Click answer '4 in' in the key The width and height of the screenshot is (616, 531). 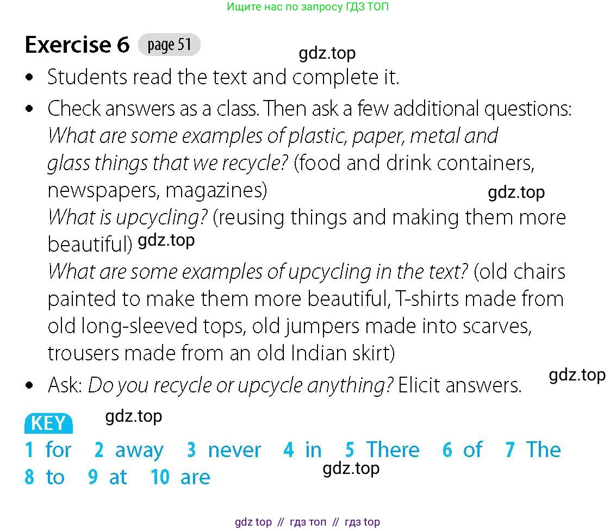coord(302,449)
